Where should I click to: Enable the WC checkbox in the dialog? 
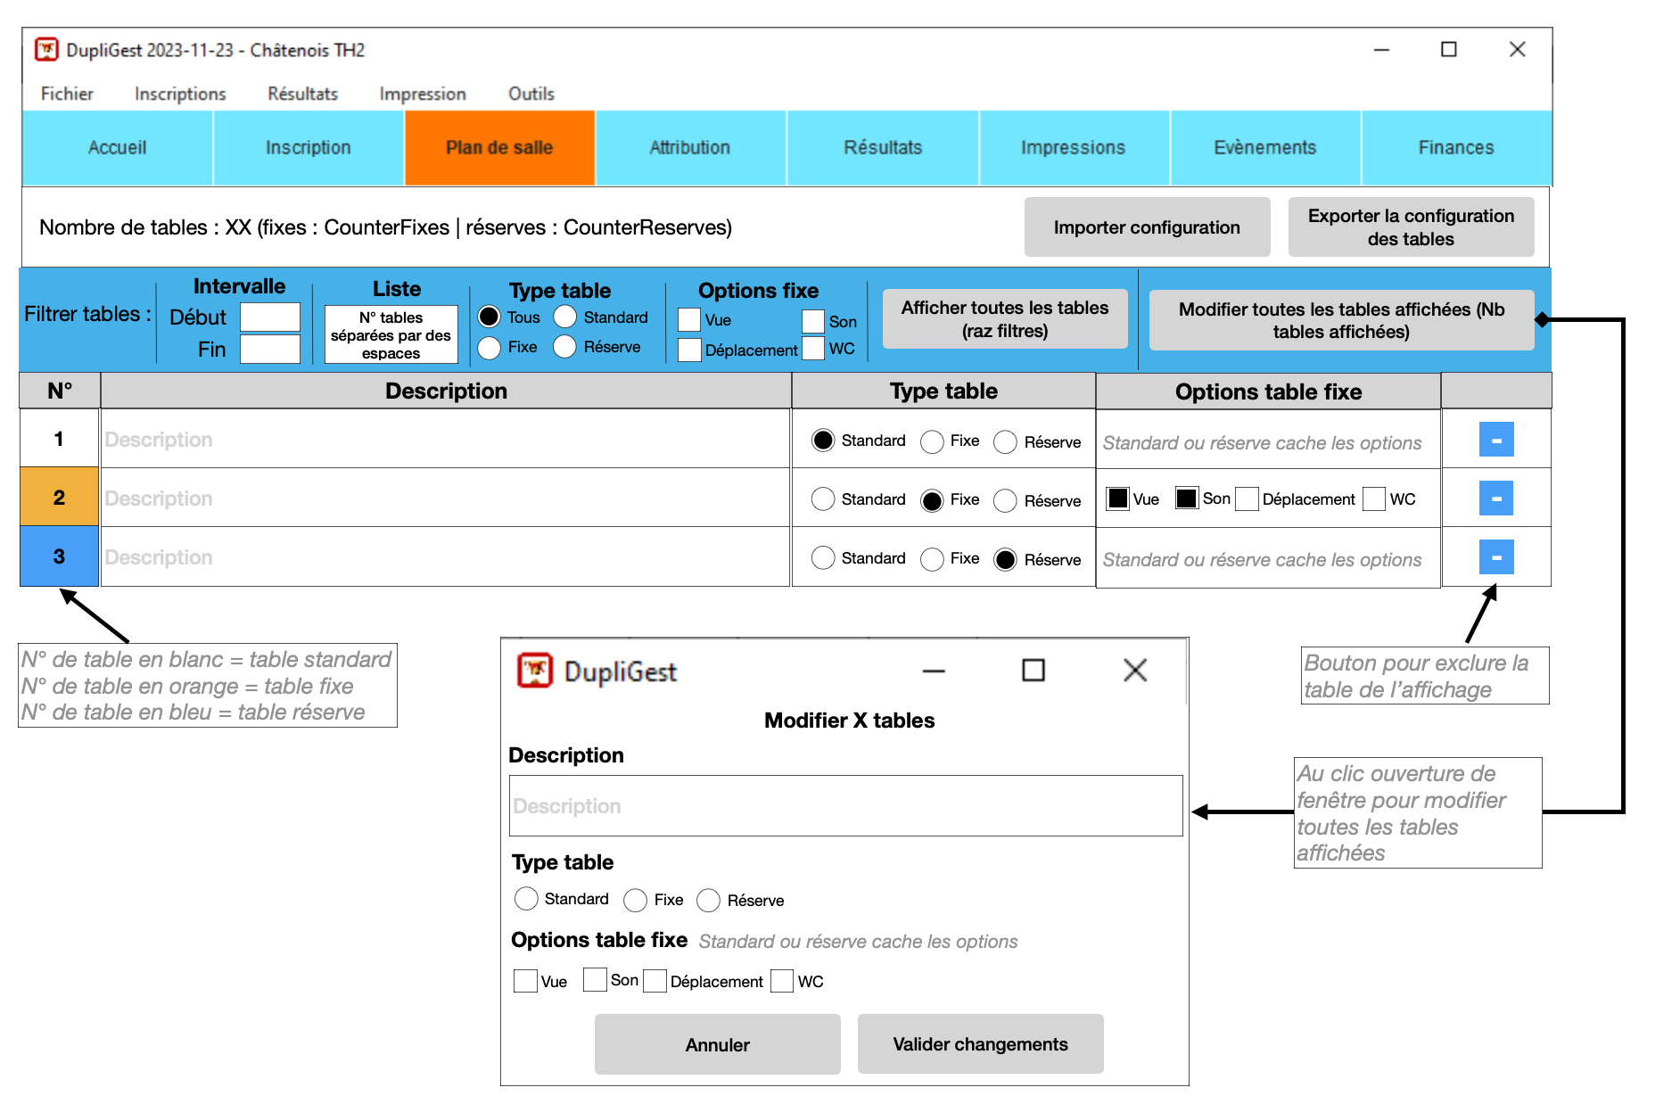(x=782, y=981)
